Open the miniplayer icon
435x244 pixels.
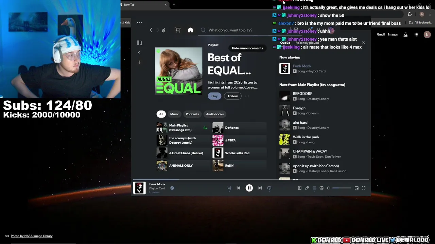356,188
